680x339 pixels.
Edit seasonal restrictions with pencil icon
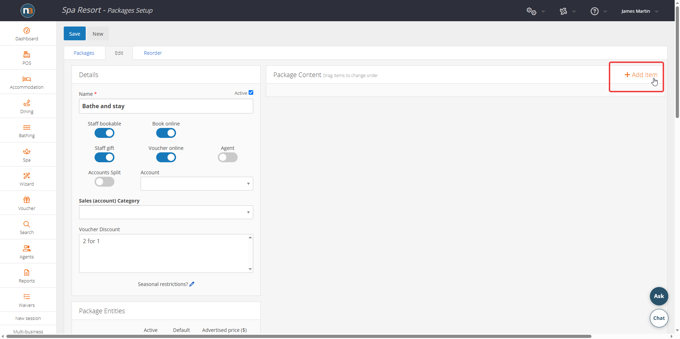[x=192, y=284]
